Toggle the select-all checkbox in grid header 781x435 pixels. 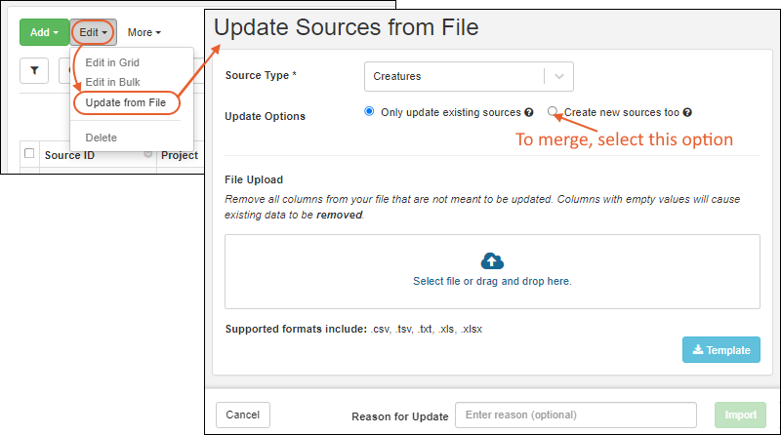(x=29, y=154)
